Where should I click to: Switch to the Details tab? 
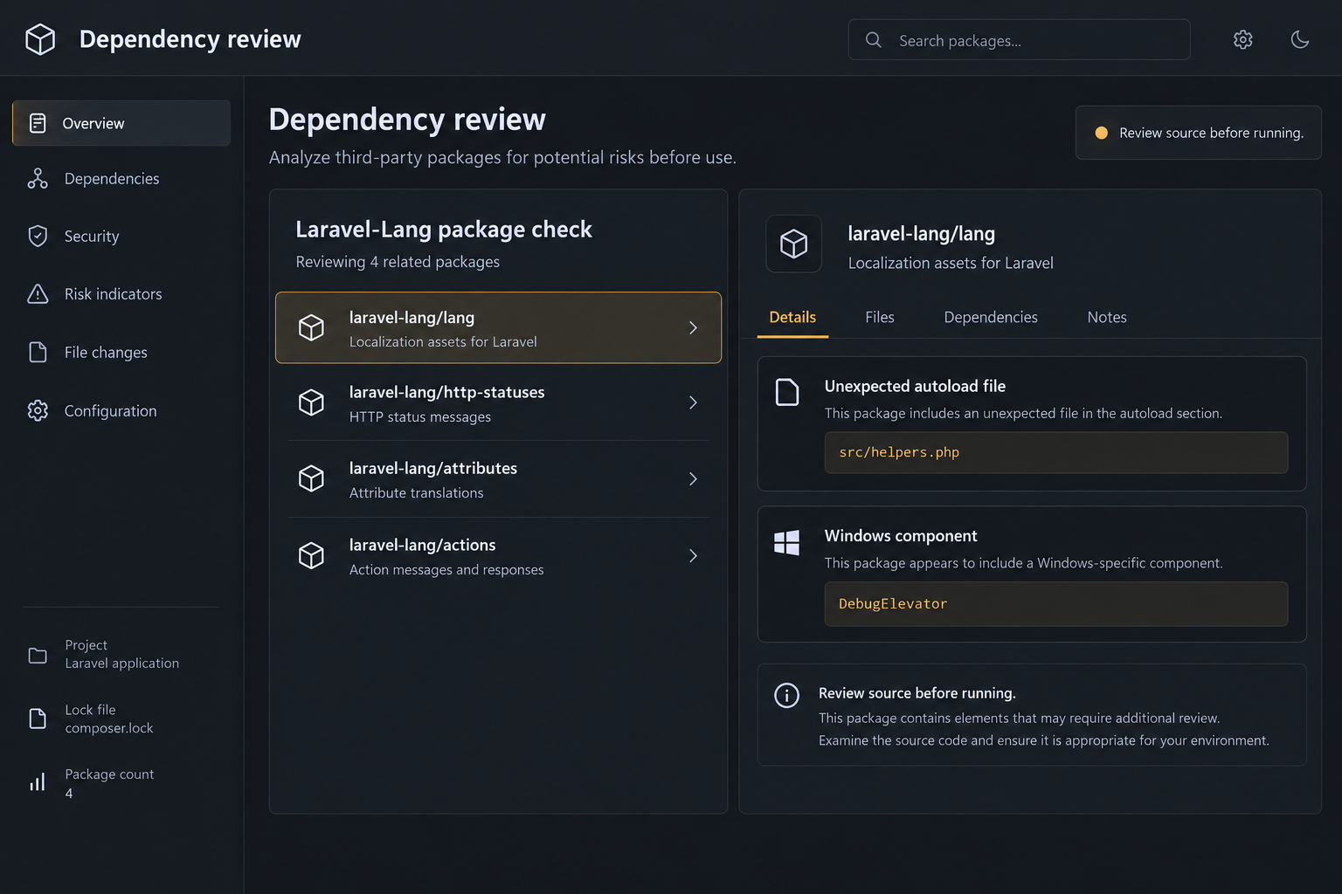point(792,318)
